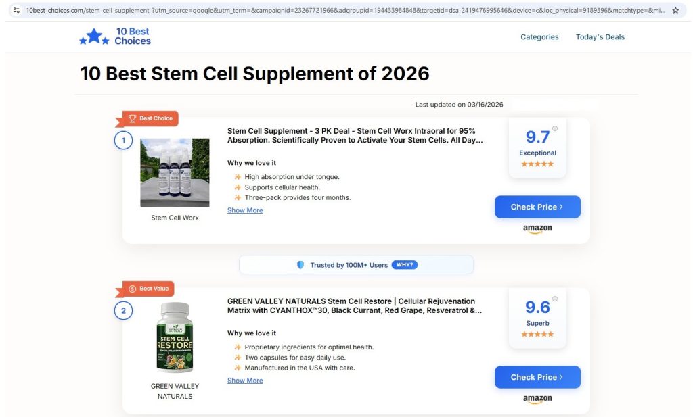The image size is (693, 417).
Task: Click Amazon logo under the first Check Price
Action: tap(537, 229)
